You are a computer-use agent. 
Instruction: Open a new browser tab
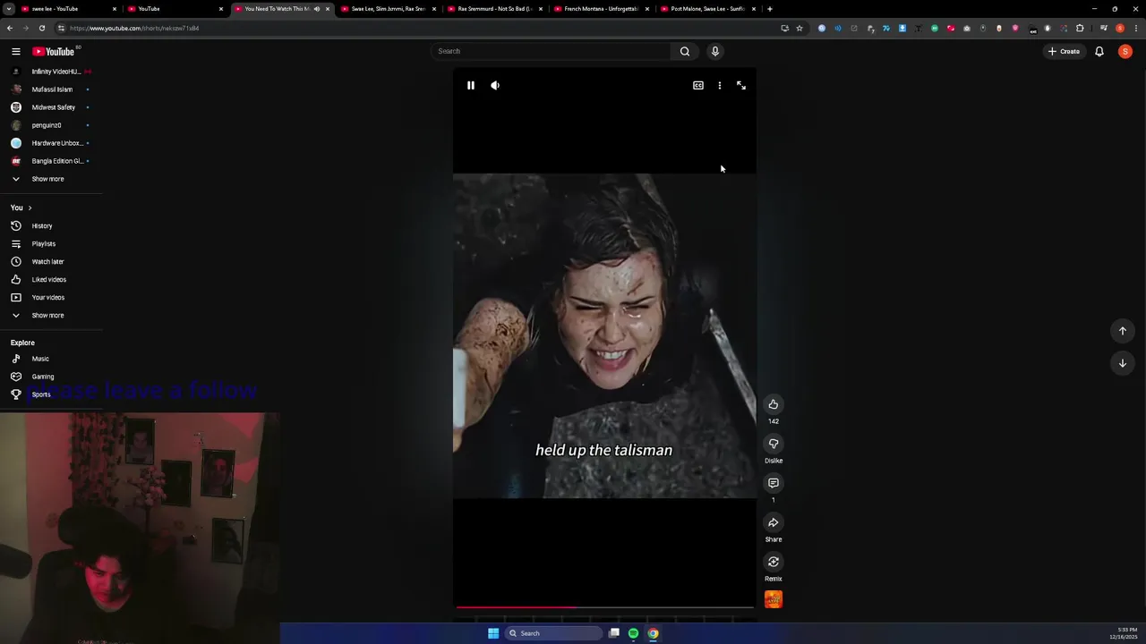point(770,9)
